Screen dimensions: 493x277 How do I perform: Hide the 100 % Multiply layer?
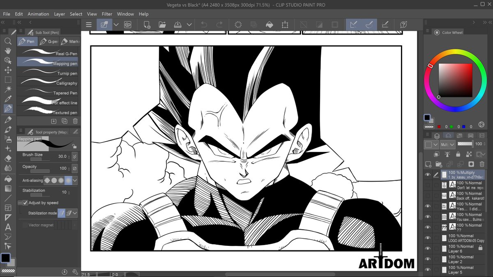[428, 175]
